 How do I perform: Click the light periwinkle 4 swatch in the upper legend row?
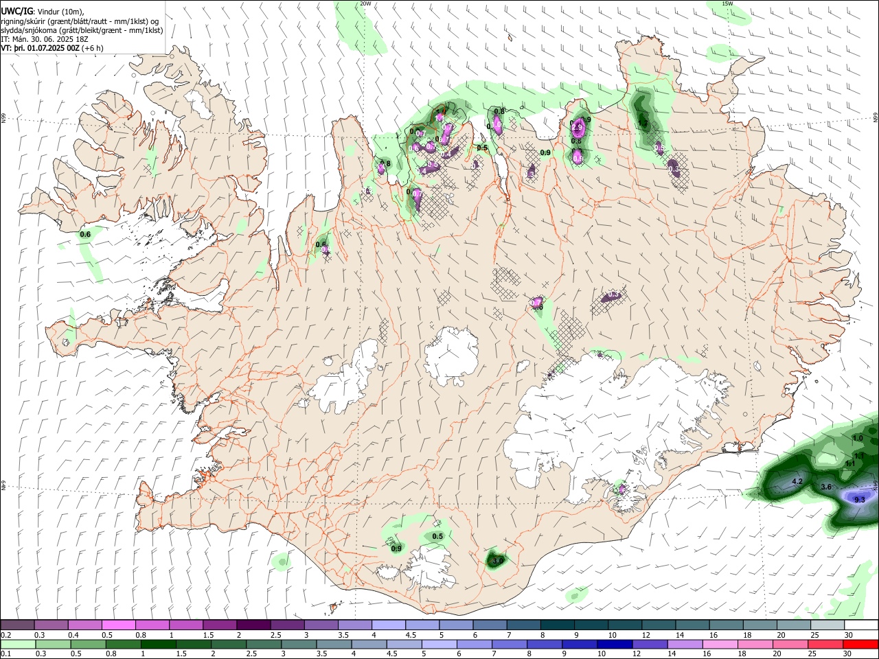(387, 625)
